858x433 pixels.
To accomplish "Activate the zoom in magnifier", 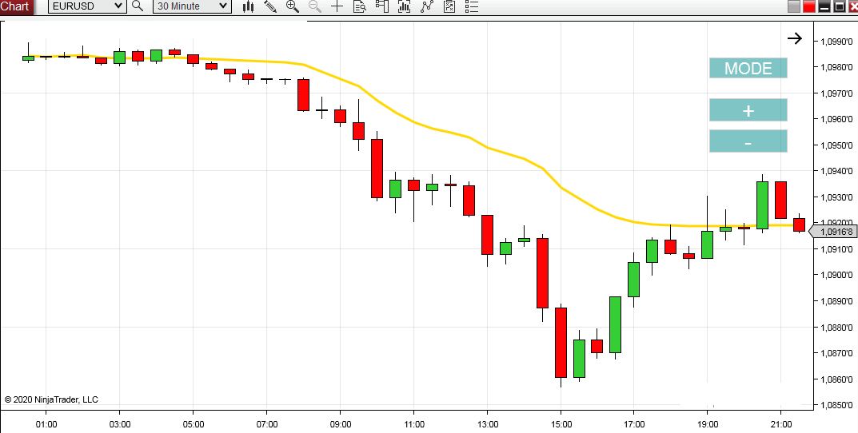I will pos(293,6).
